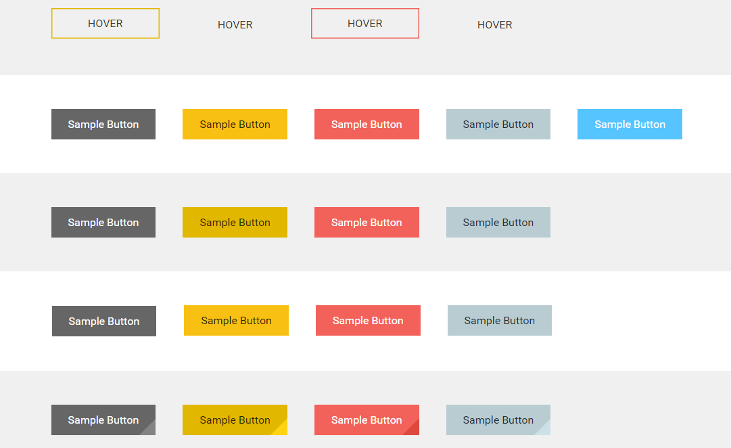Click the gray Sample Button with a folded corner

[x=103, y=420]
